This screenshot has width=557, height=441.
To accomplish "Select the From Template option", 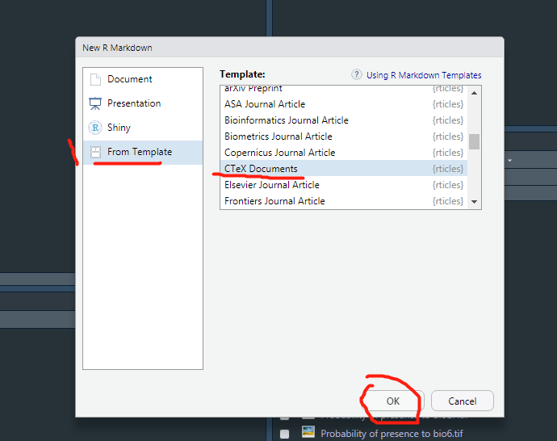I will pos(142,152).
